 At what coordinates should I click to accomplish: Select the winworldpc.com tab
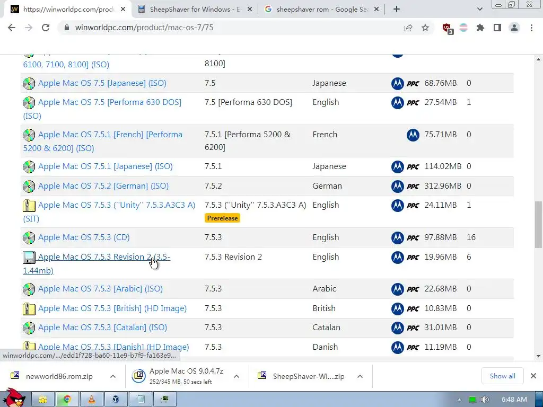(68, 10)
